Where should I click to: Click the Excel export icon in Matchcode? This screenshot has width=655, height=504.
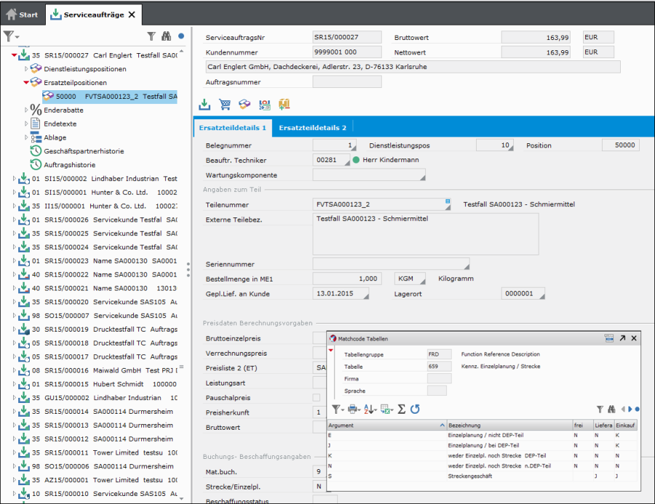pos(386,409)
